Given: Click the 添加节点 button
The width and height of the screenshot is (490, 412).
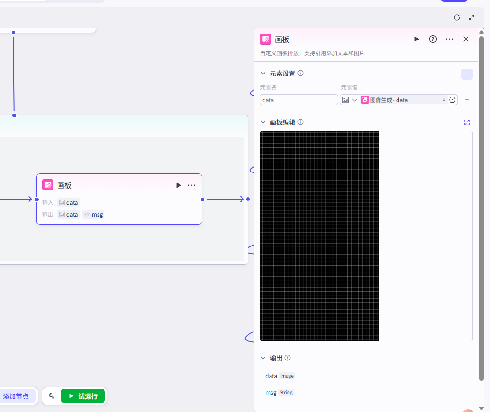Looking at the screenshot, I should (x=16, y=396).
